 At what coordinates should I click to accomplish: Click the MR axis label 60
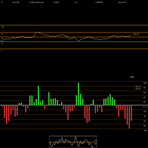(144, 93)
